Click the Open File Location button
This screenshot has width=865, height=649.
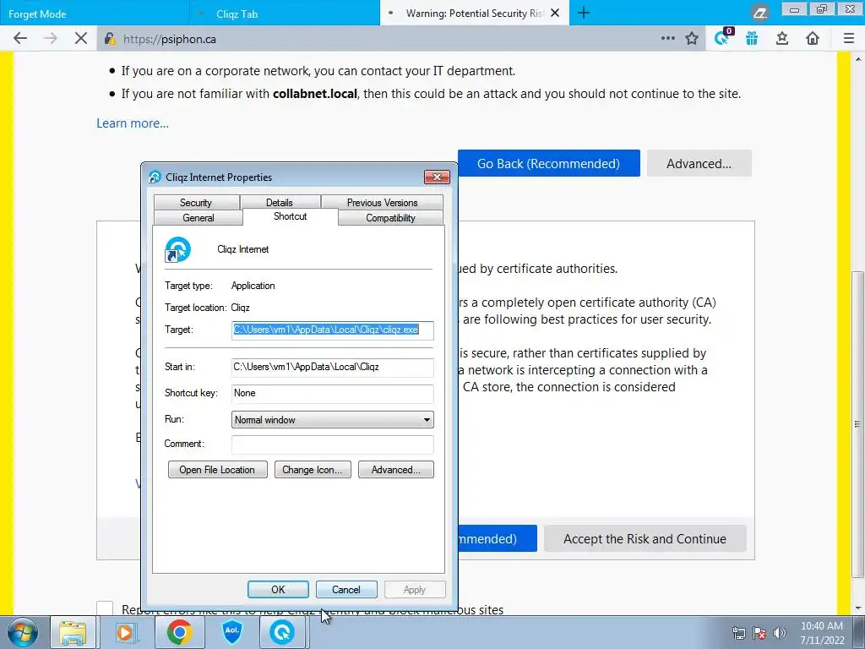(x=217, y=470)
